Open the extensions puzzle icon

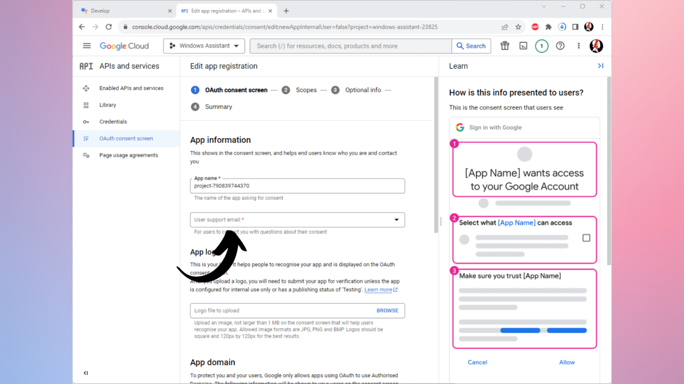pos(548,27)
